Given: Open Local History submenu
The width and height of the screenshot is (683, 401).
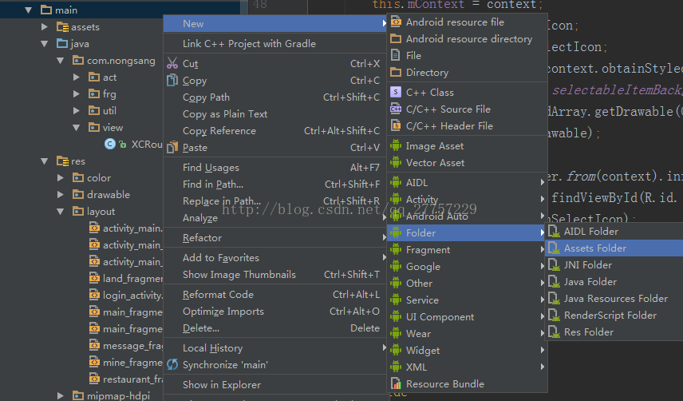Looking at the screenshot, I should (275, 348).
